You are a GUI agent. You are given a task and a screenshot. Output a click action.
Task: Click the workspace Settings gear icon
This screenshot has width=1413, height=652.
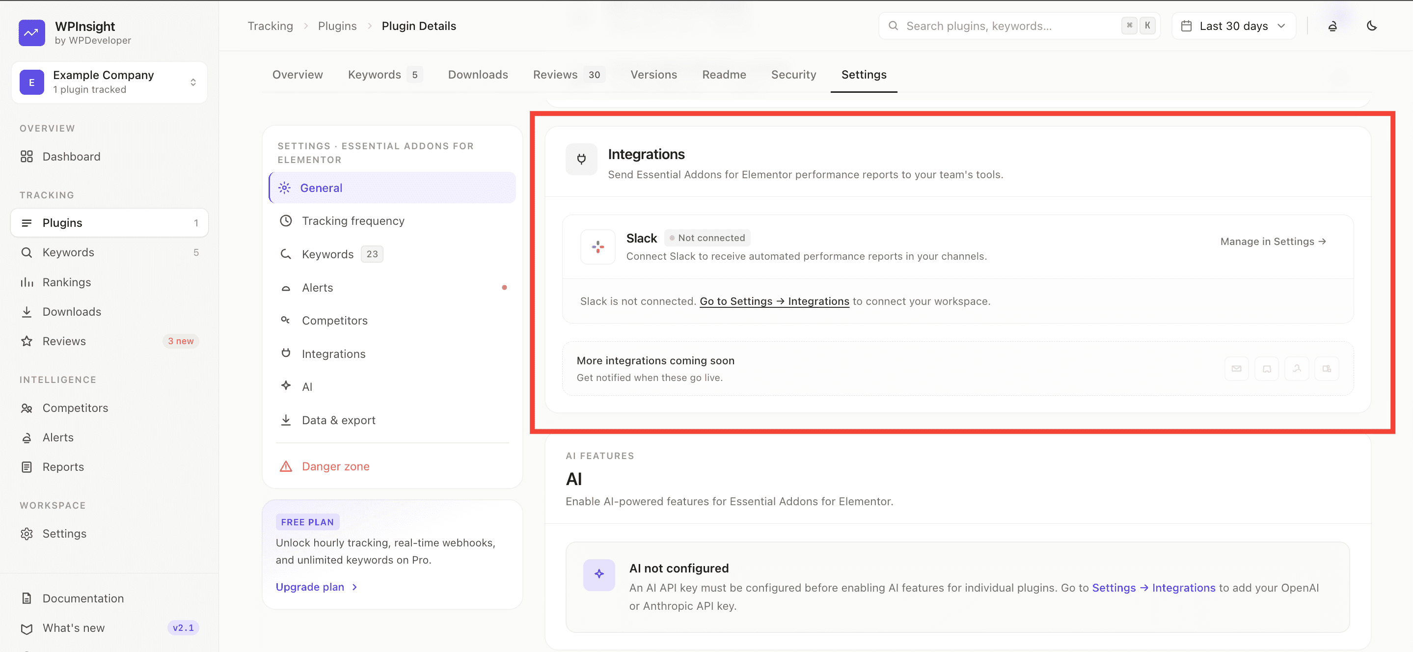tap(27, 534)
